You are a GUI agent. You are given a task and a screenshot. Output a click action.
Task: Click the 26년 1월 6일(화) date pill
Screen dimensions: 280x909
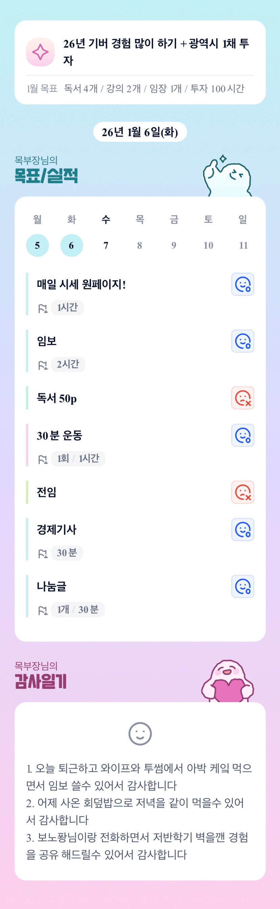(x=140, y=132)
